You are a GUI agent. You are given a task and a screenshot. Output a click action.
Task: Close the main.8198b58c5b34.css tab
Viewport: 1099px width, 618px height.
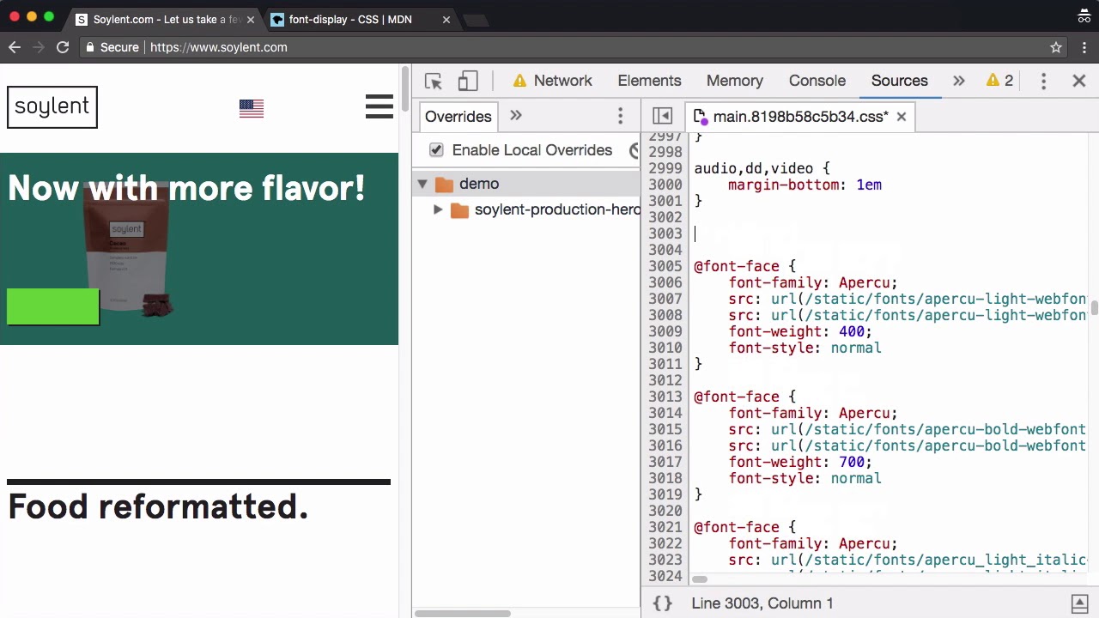tap(902, 117)
